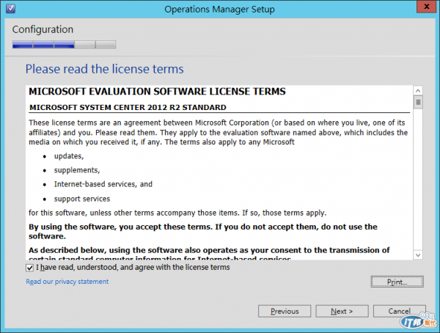Click the Operations Manager Setup title bar icon
The image size is (440, 333).
pos(11,9)
